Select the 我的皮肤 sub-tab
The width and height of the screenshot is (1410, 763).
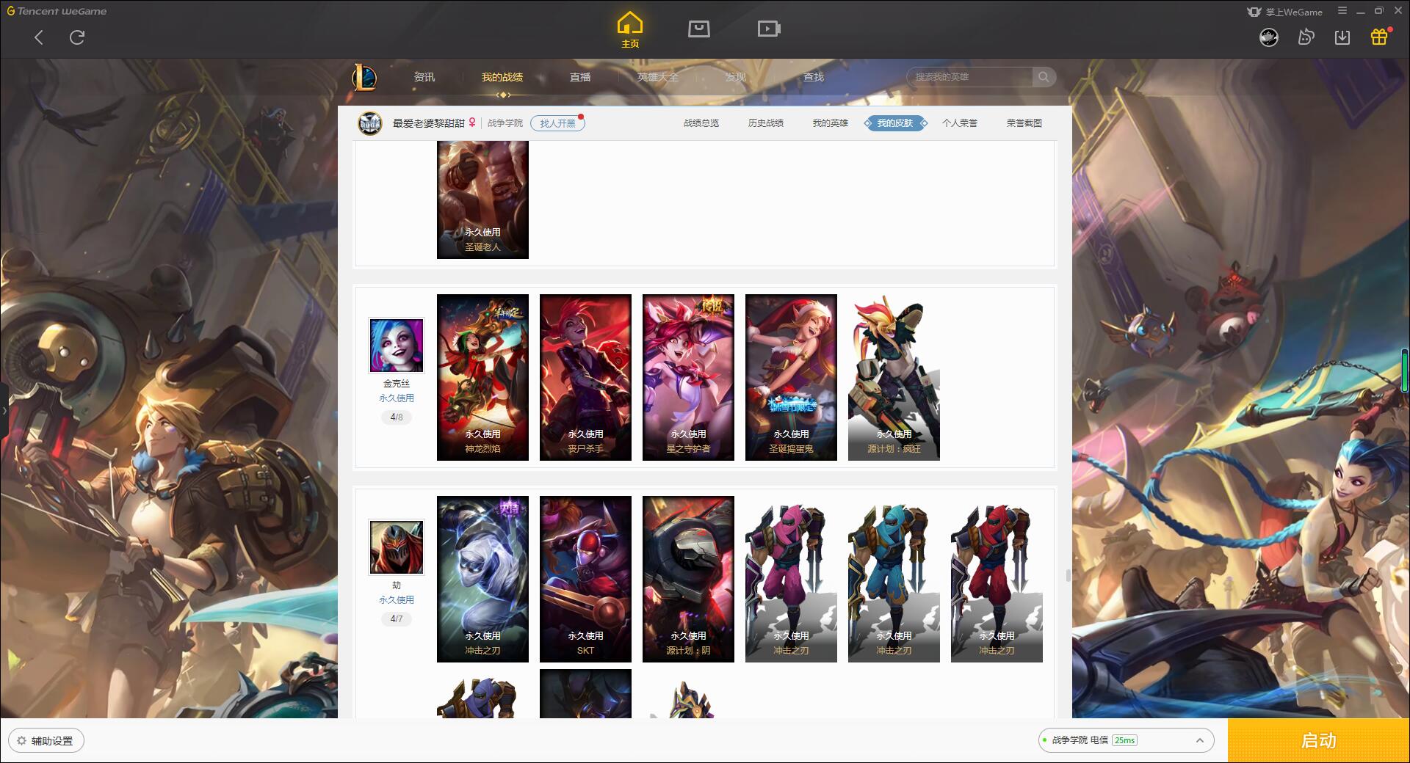pyautogui.click(x=895, y=123)
